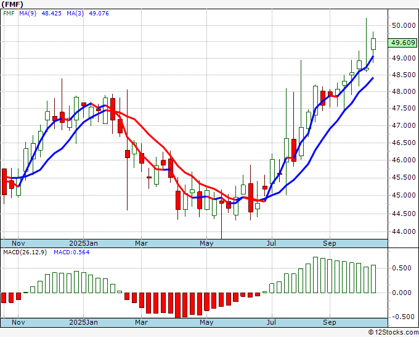The height and width of the screenshot is (337, 419).
Task: Click the 47.500 price axis label
Action: (404, 108)
